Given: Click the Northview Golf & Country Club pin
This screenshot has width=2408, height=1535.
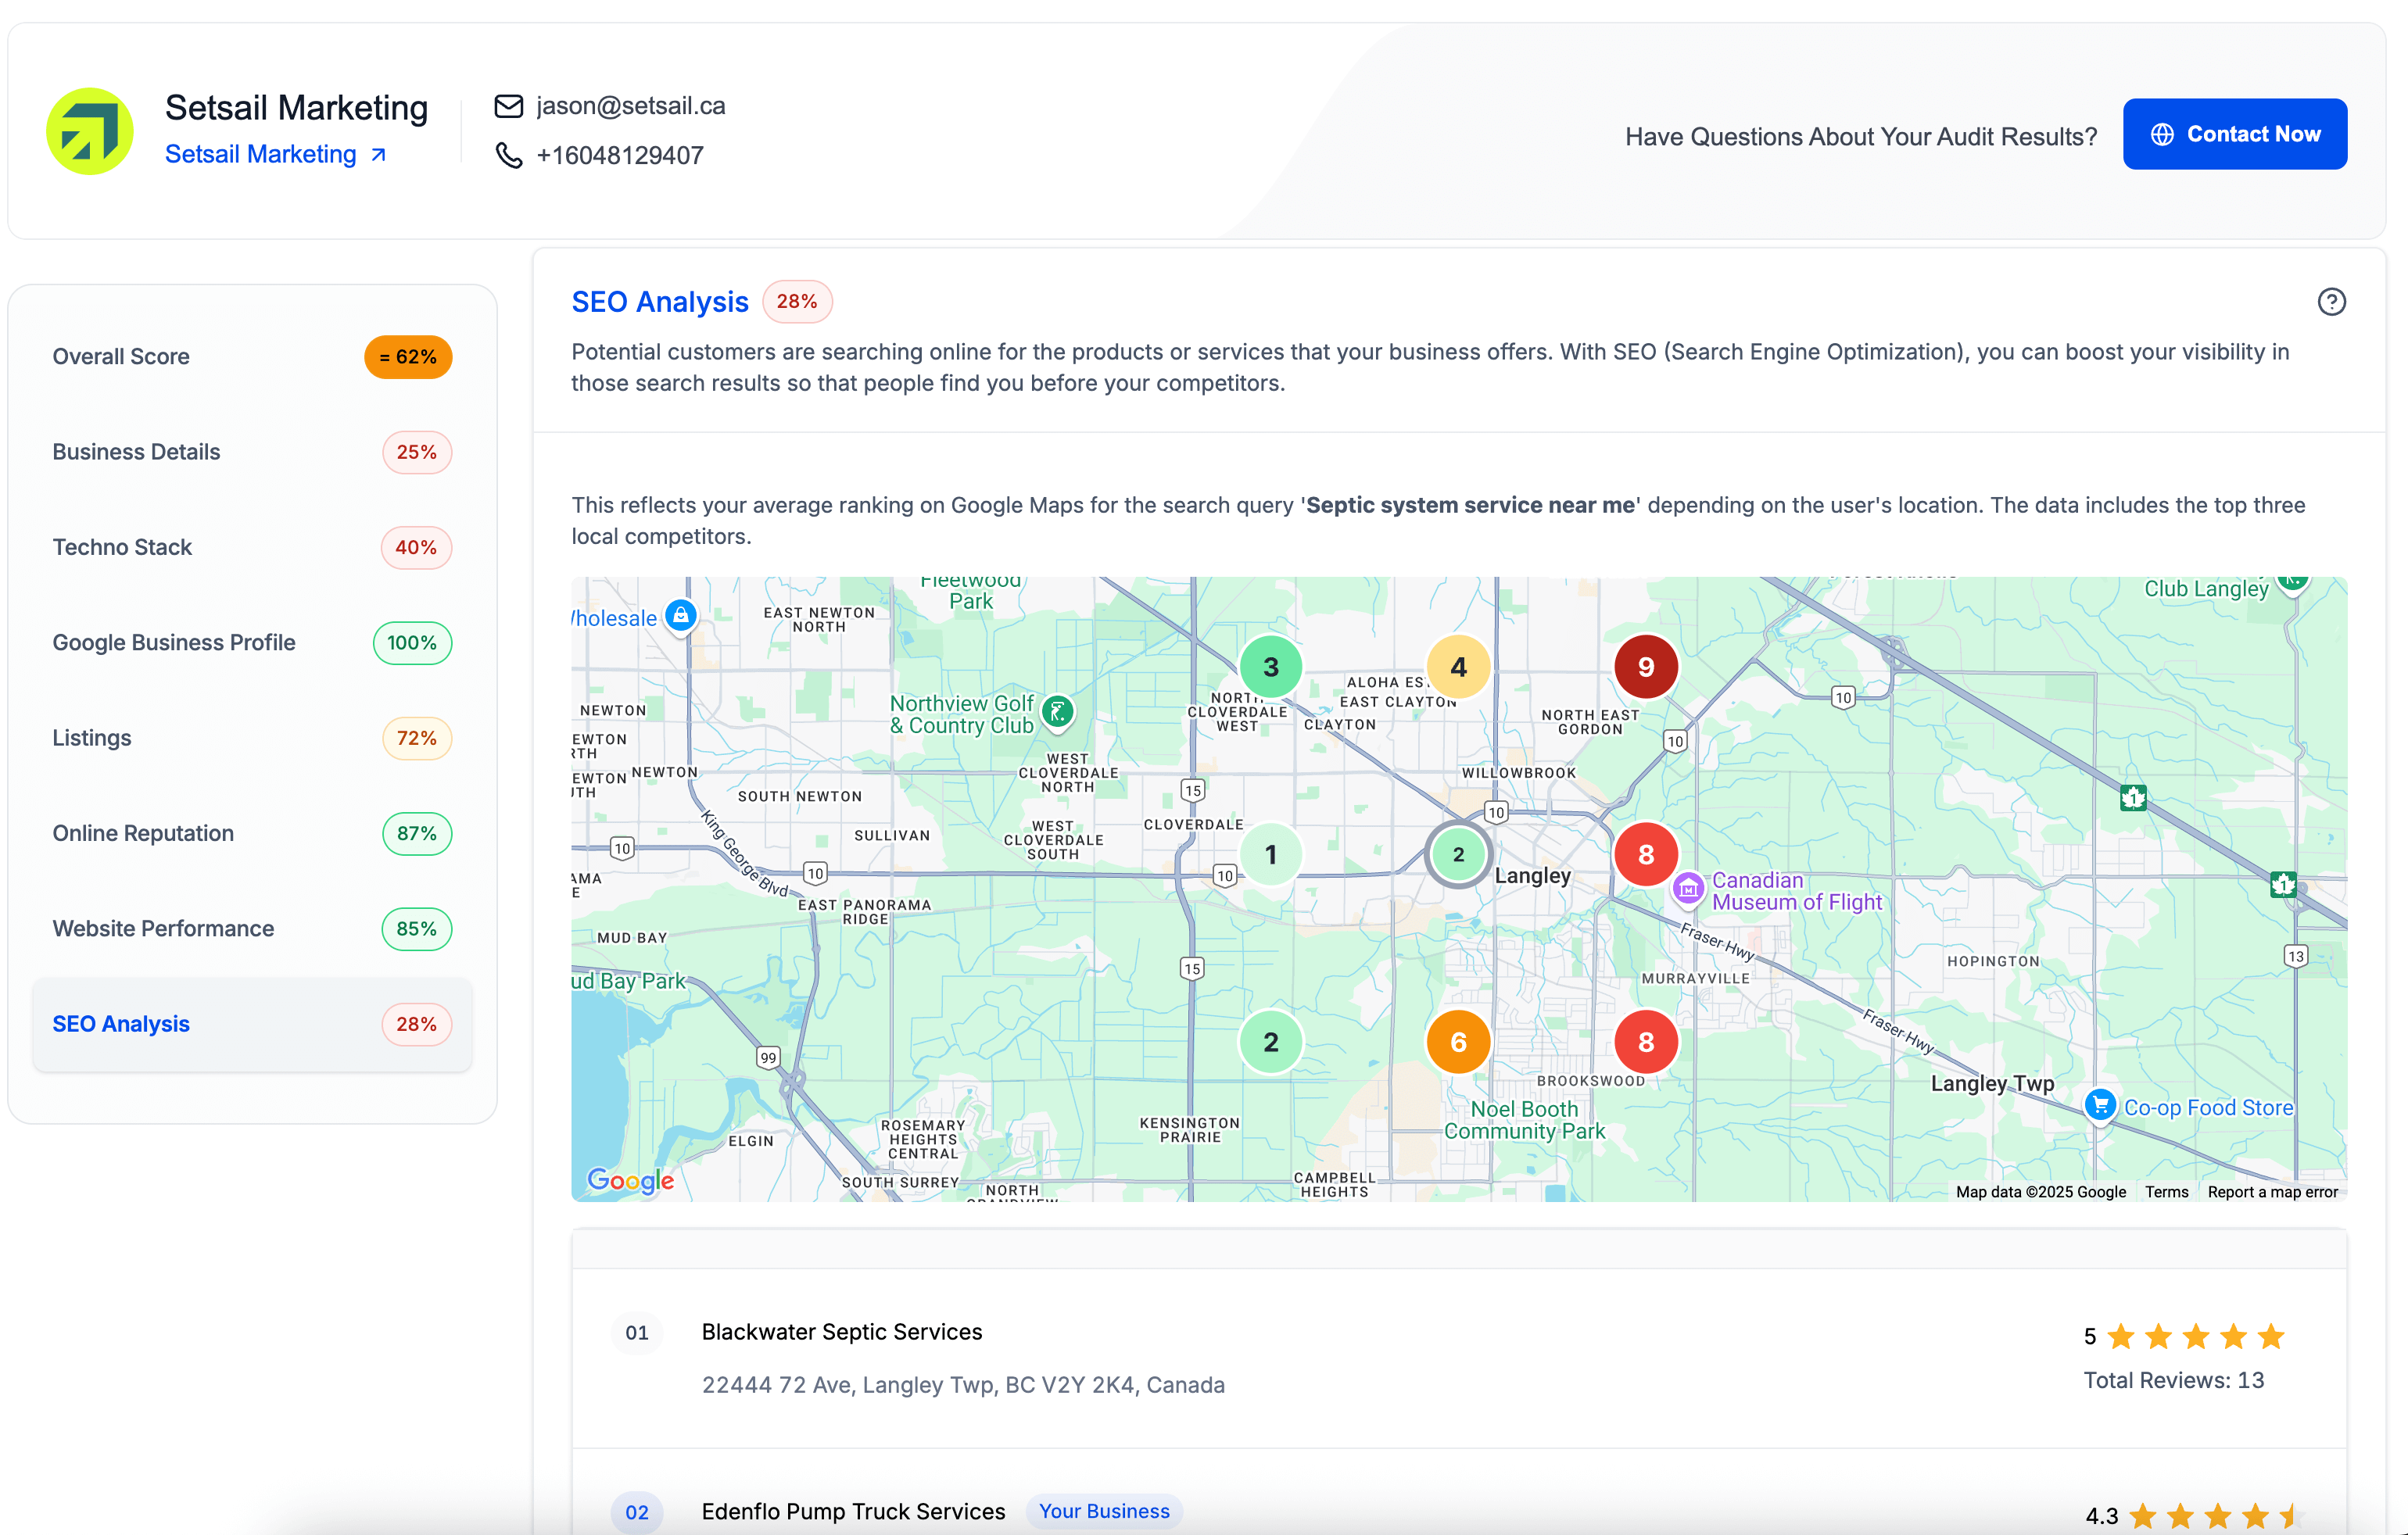Looking at the screenshot, I should 1057,713.
